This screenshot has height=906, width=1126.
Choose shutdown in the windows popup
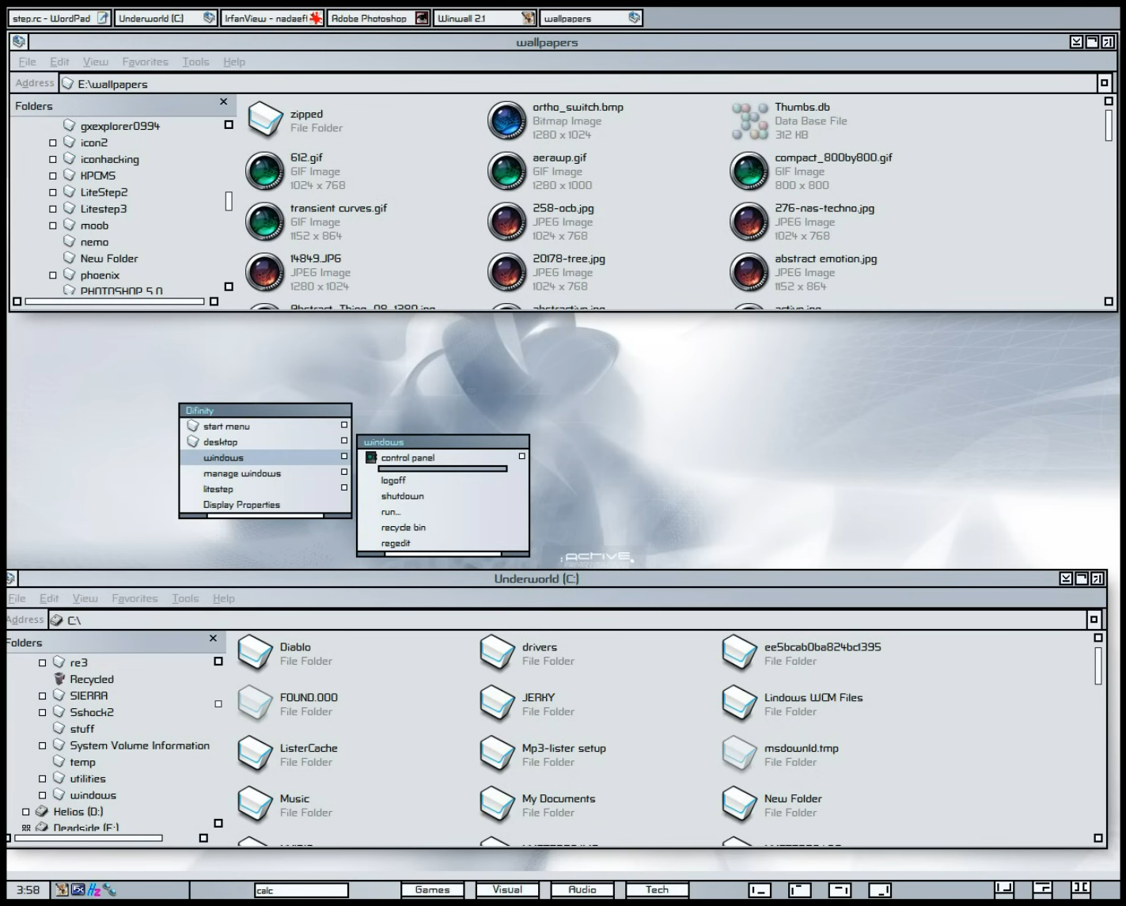403,496
